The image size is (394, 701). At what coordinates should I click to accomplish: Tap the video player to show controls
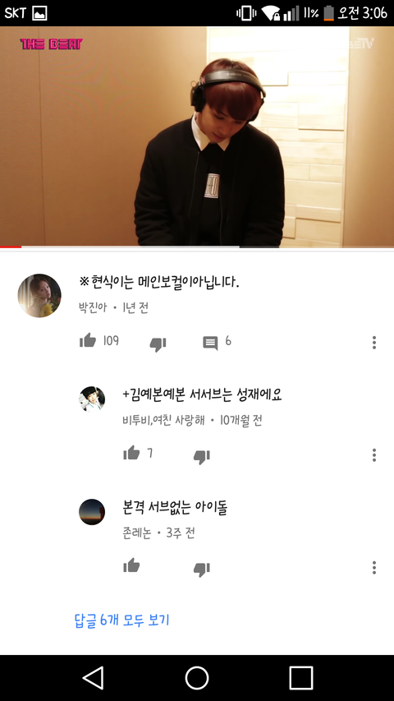(x=197, y=136)
